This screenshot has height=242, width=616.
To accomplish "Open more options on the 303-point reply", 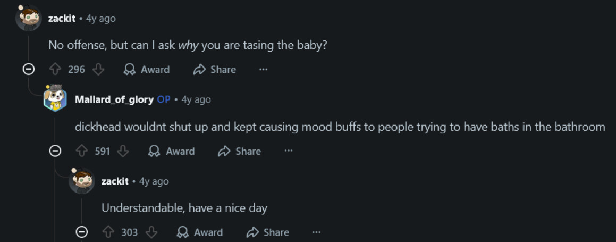I will coord(316,232).
